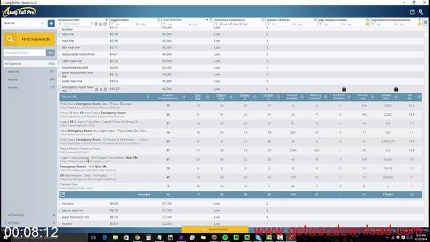Click column chooser icon at table right edge
430x242 pixels.
click(425, 22)
